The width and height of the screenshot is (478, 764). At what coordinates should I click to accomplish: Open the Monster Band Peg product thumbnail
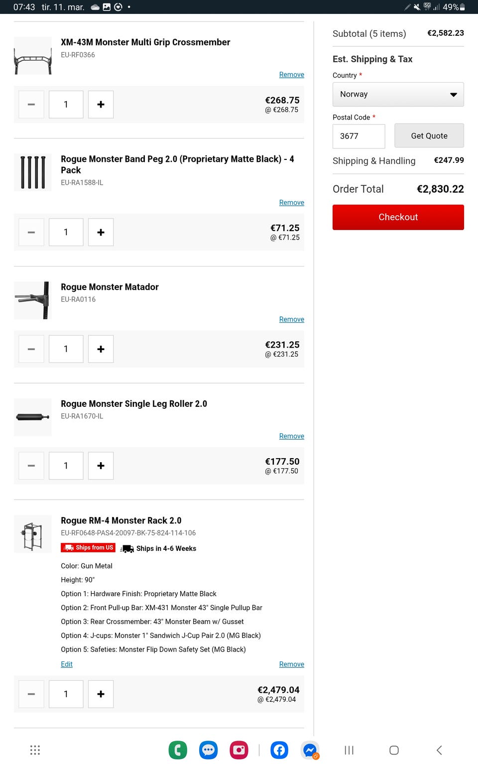tap(33, 172)
